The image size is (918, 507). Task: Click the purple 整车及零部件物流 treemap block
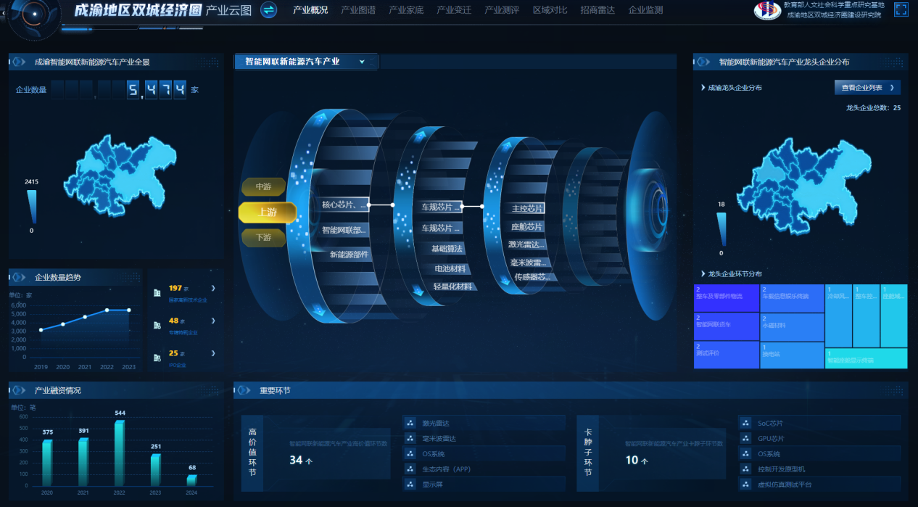726,298
